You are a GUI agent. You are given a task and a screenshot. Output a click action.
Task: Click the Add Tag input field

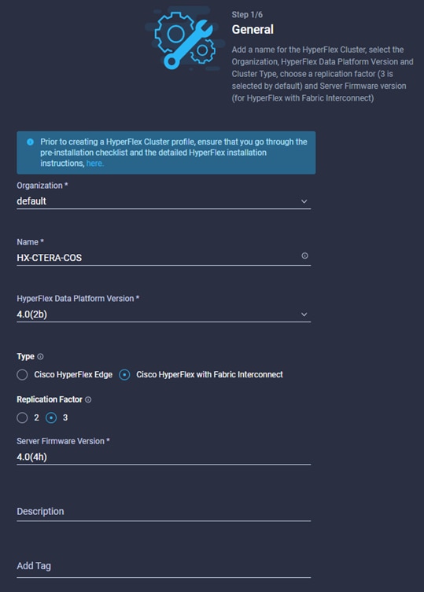pos(164,566)
